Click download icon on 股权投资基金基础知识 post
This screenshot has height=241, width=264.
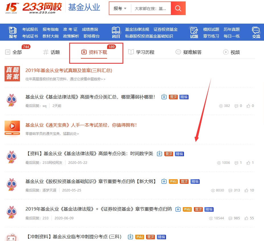coord(164,181)
